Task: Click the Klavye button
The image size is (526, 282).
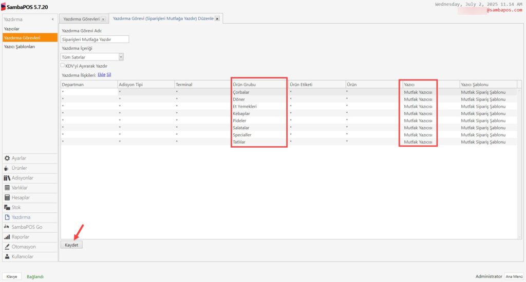Action: [x=12, y=277]
